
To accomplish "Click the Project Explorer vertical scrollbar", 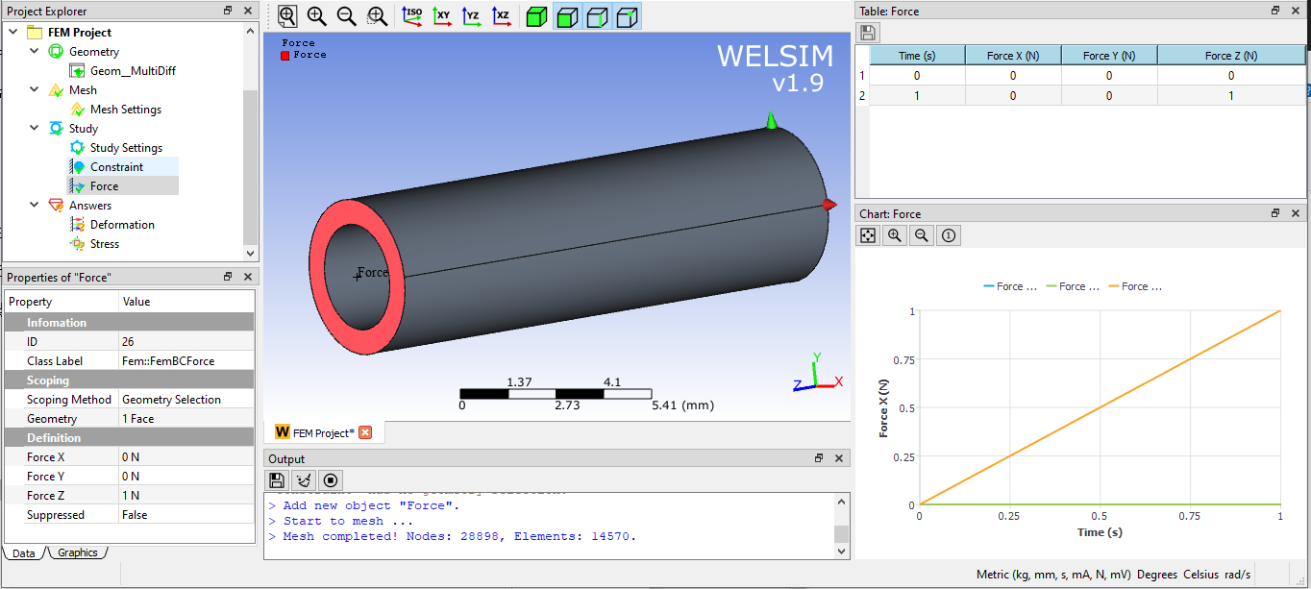I will 251,141.
